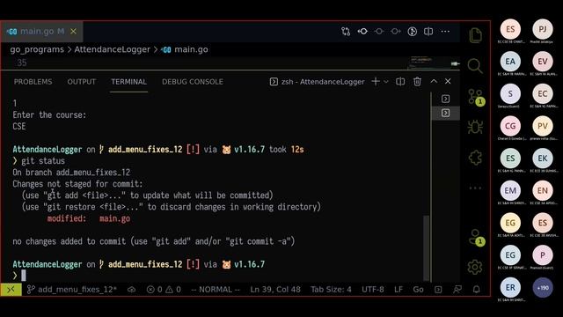Open the notifications bell in status bar
The height and width of the screenshot is (317, 563).
(477, 290)
